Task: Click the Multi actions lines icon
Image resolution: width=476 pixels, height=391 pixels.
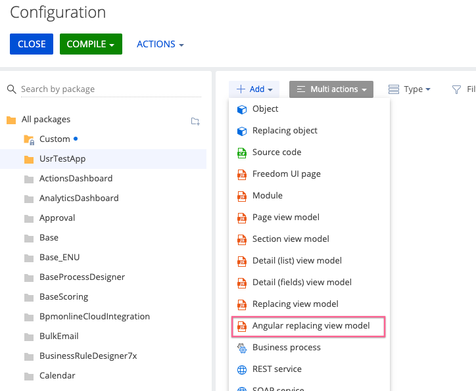Action: (301, 89)
